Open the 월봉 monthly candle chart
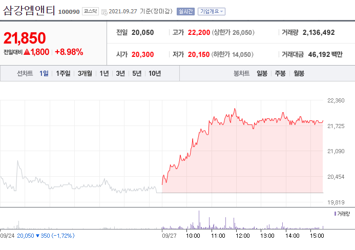 [x=299, y=73]
